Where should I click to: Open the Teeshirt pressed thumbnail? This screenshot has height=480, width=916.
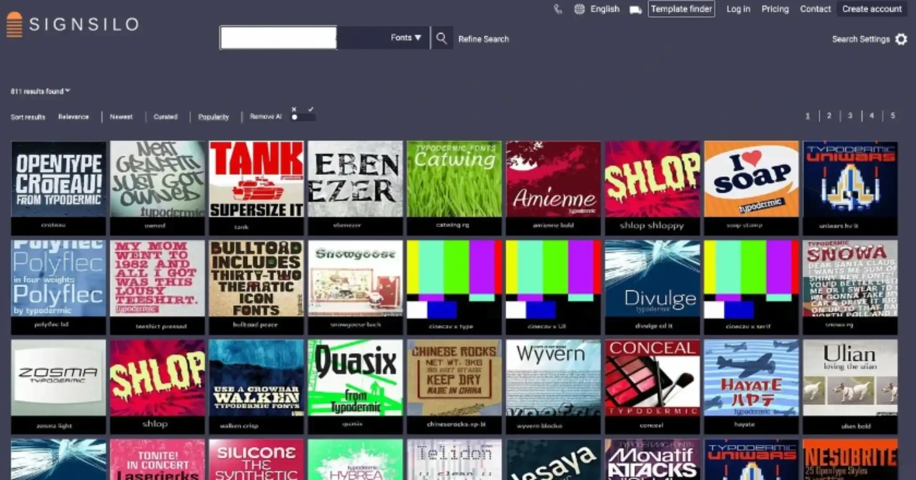[x=157, y=287]
